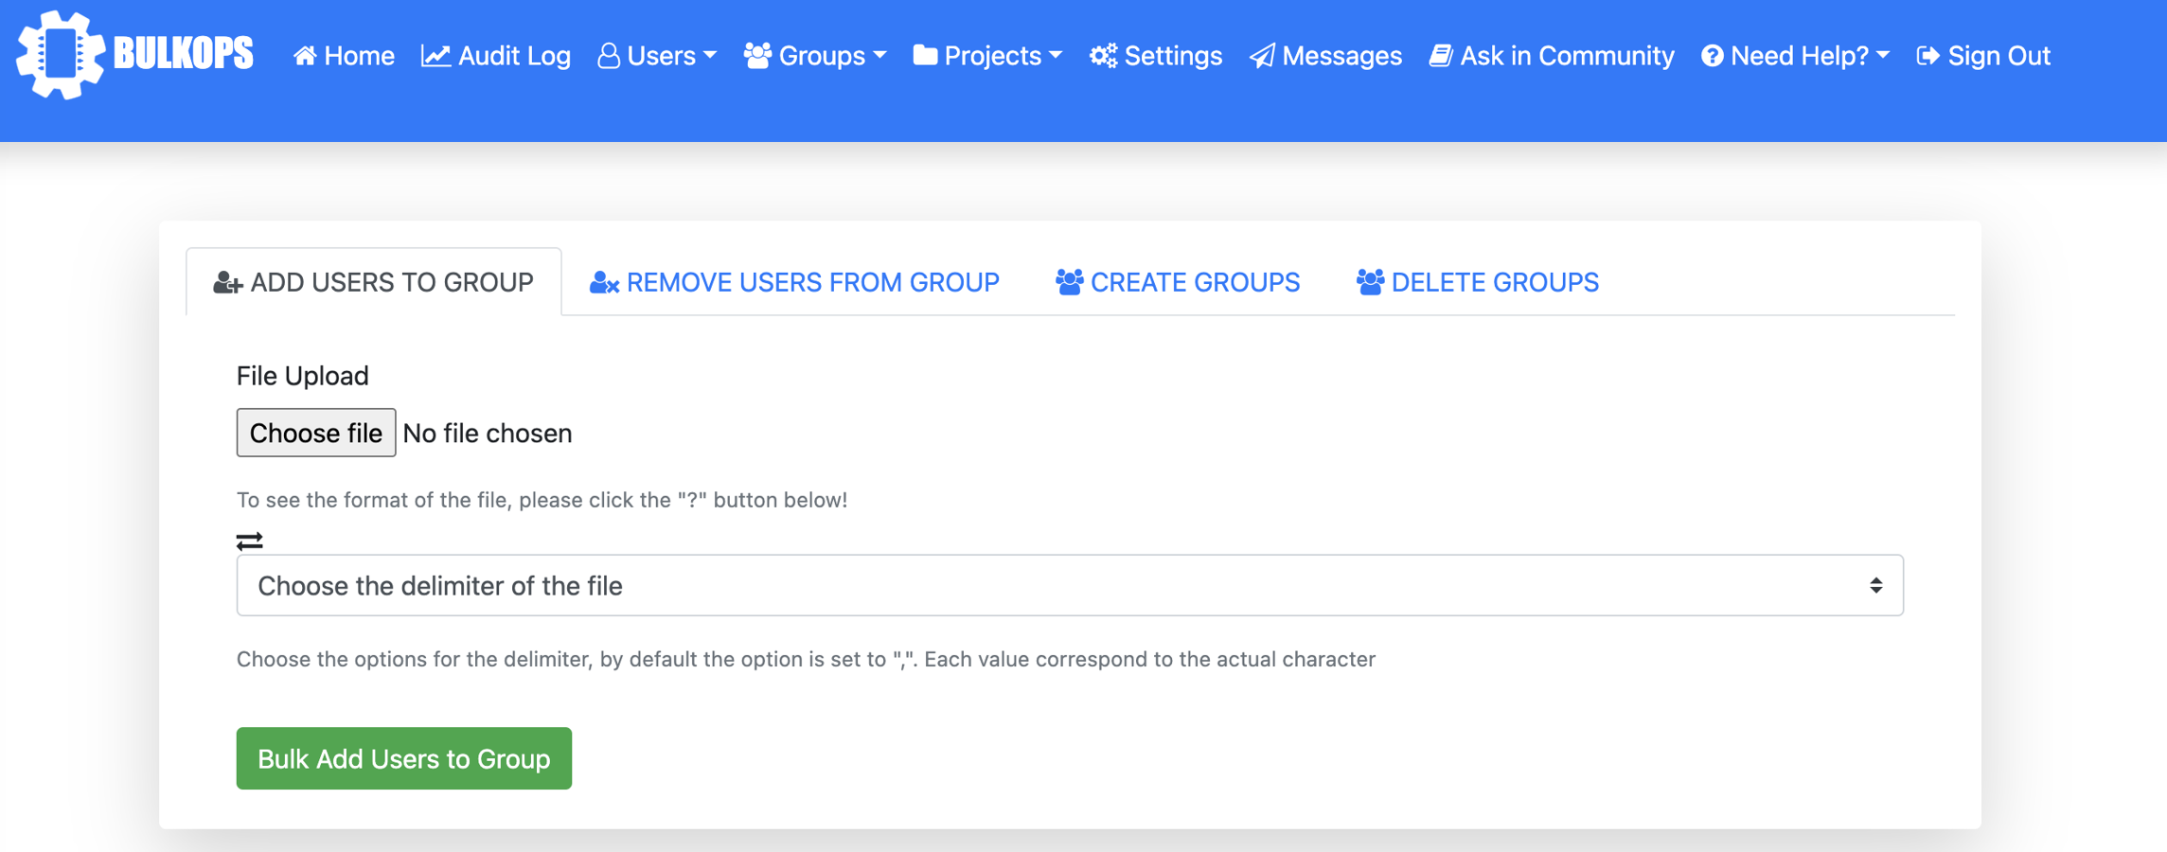Click the Settings gears icon

click(1103, 56)
